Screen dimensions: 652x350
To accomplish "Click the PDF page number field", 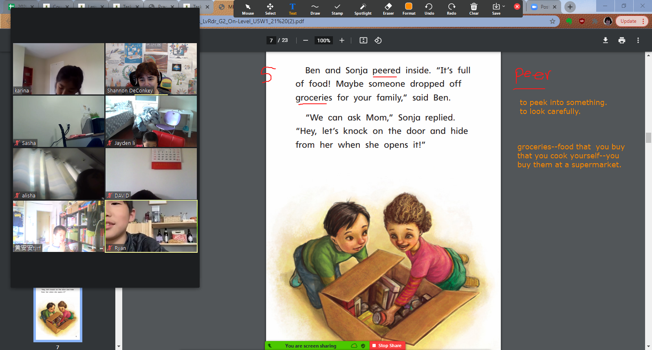I will point(271,40).
